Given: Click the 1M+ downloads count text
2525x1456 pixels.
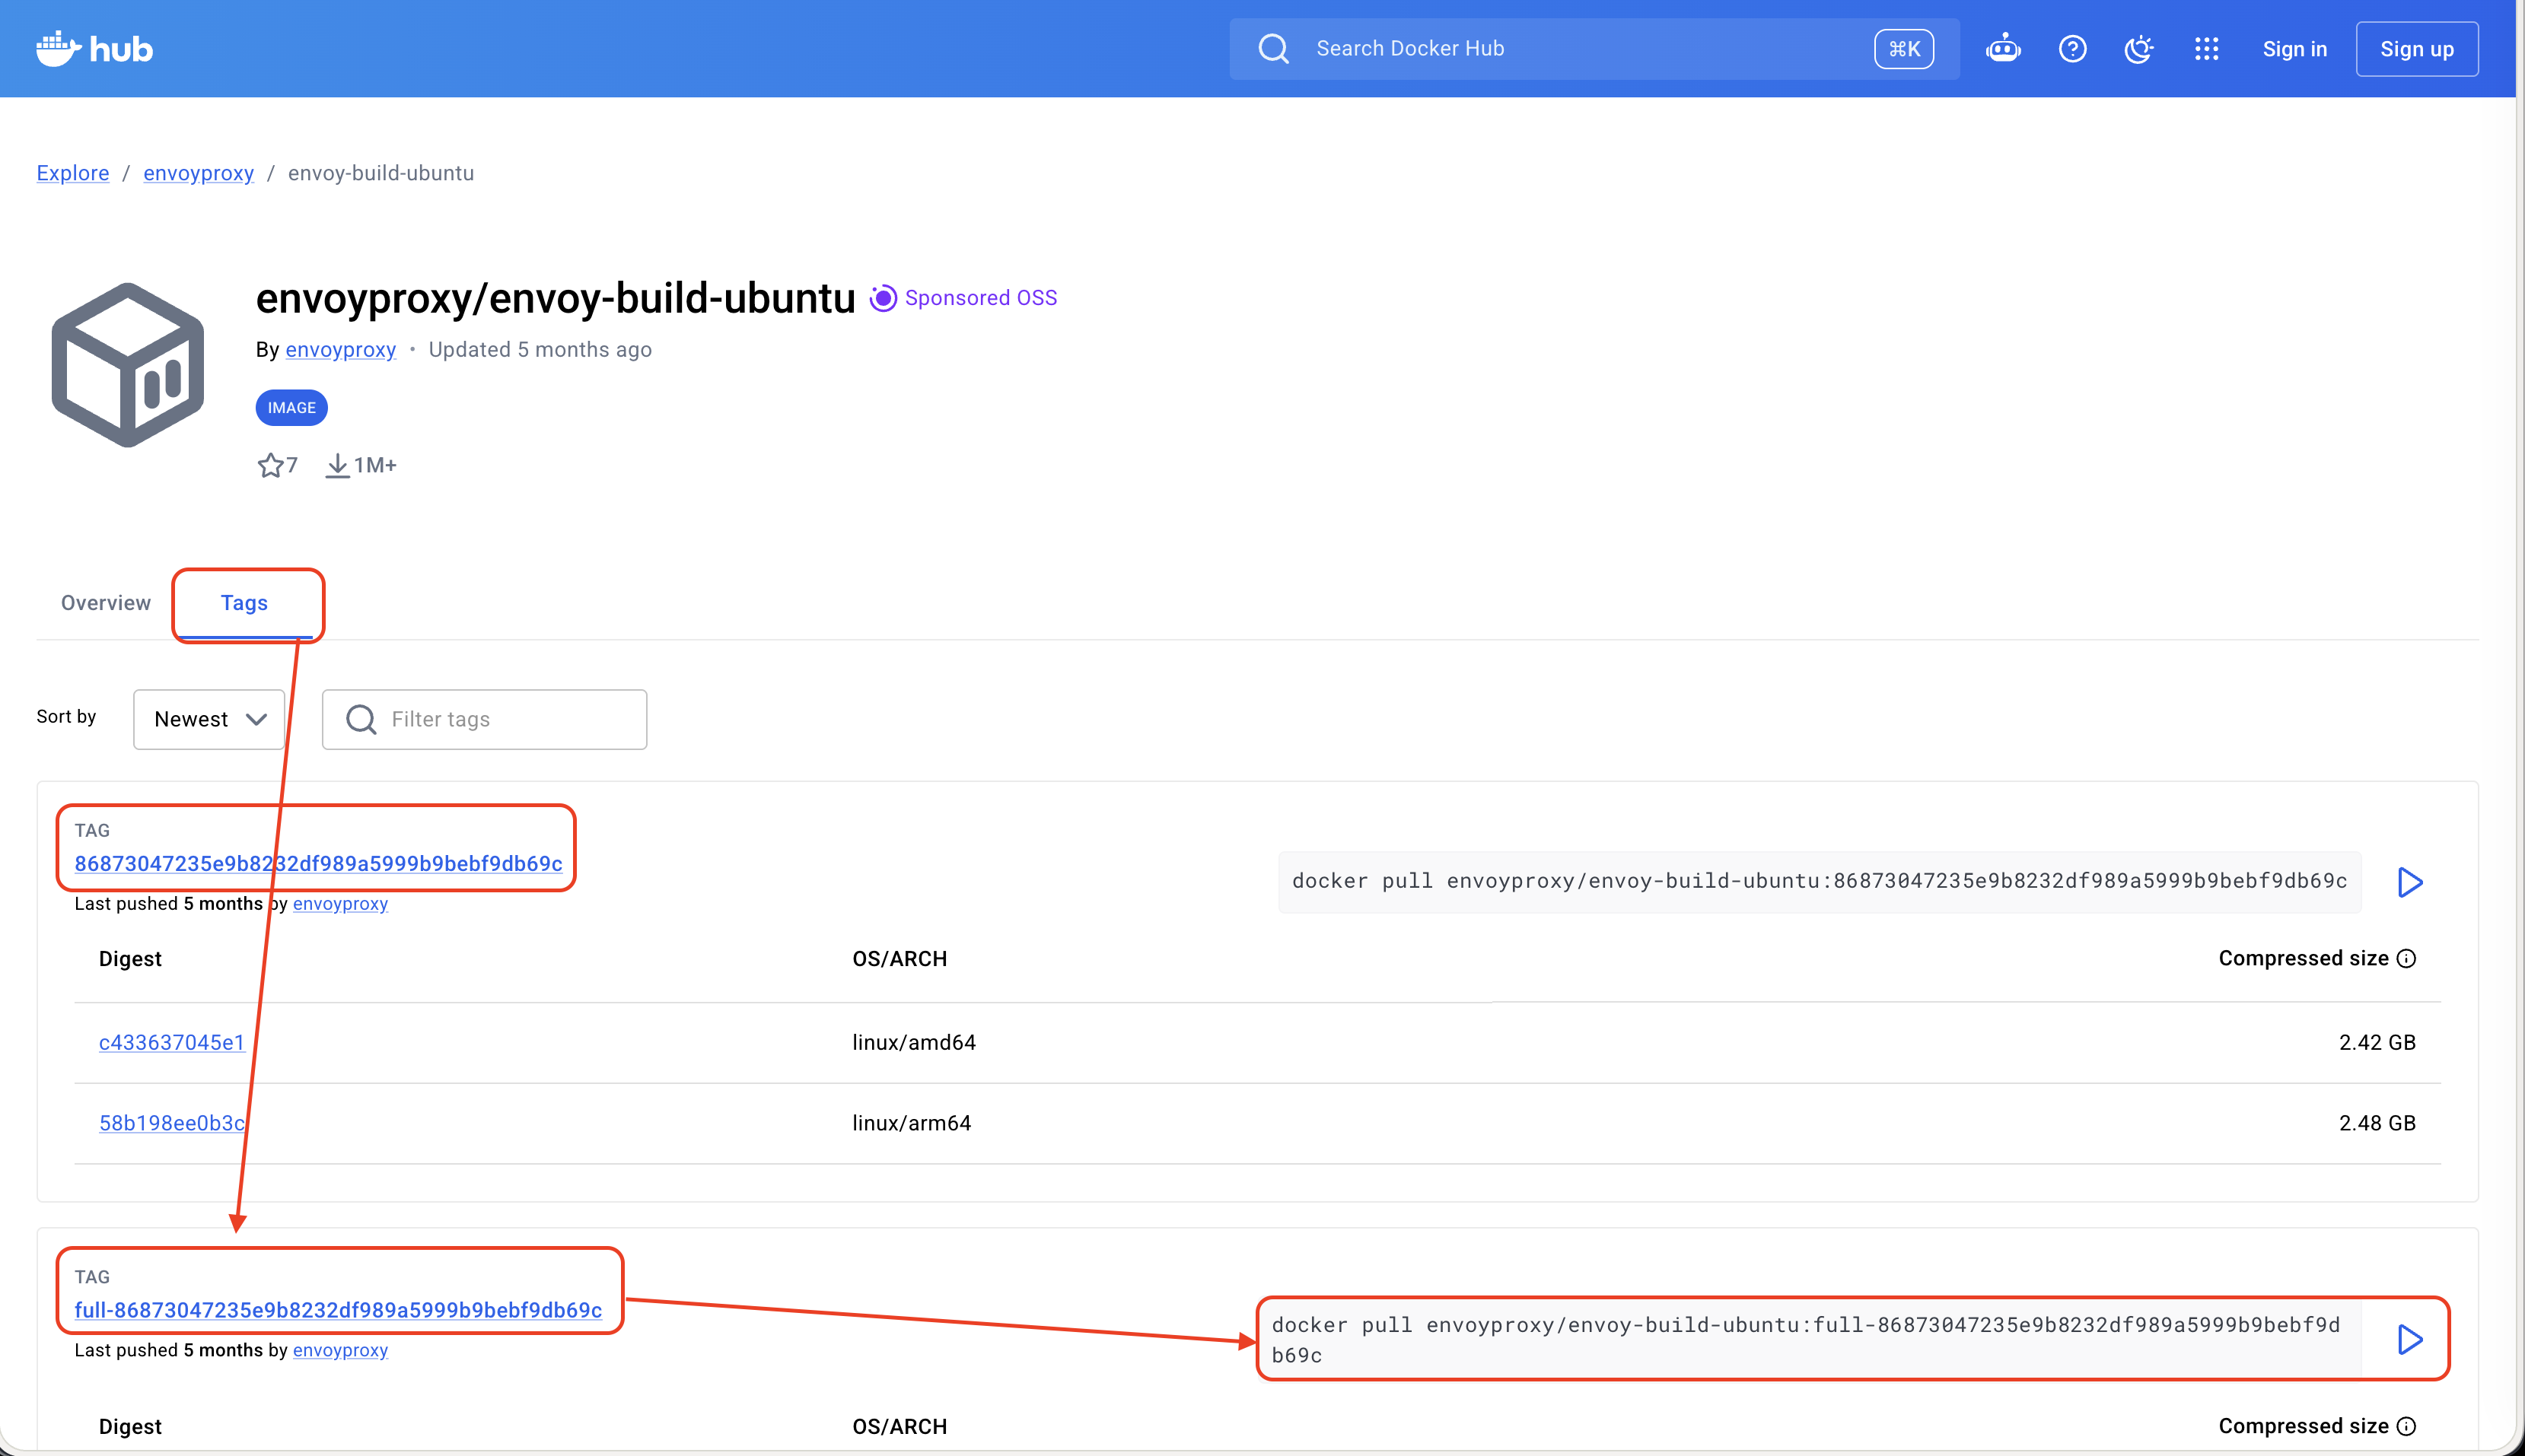Looking at the screenshot, I should click(375, 465).
